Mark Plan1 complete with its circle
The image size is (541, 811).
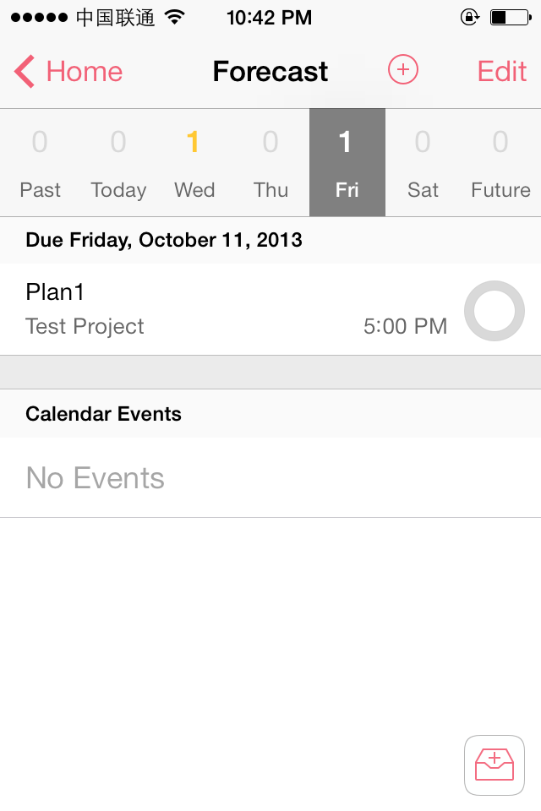pos(495,311)
